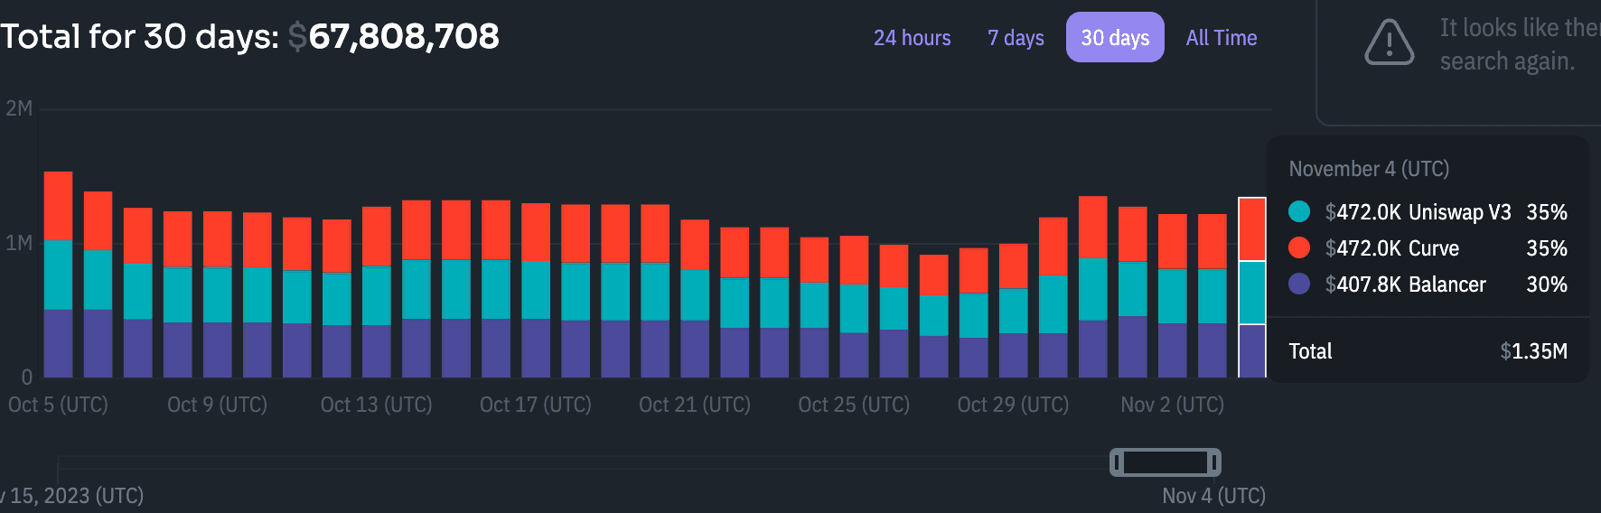The image size is (1601, 513).
Task: Click the Total $1.35M row in tooltip
Action: pyautogui.click(x=1428, y=351)
